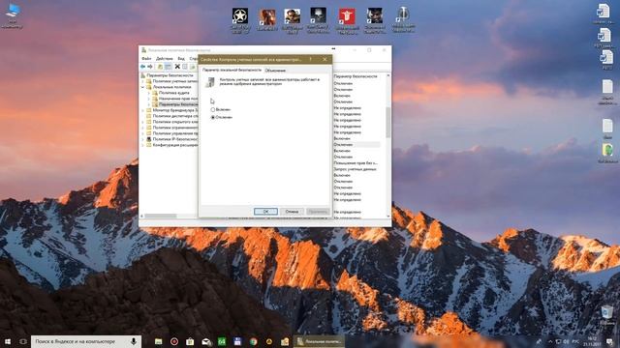620x348 pixels.
Task: Select the Отключен radio button
Action: point(213,118)
